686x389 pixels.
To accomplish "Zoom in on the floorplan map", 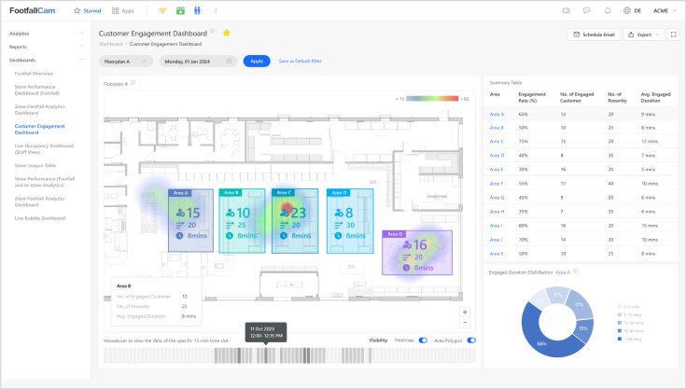I will 466,313.
